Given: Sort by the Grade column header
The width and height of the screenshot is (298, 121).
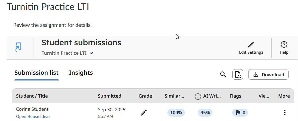Looking at the screenshot, I should click(145, 96).
